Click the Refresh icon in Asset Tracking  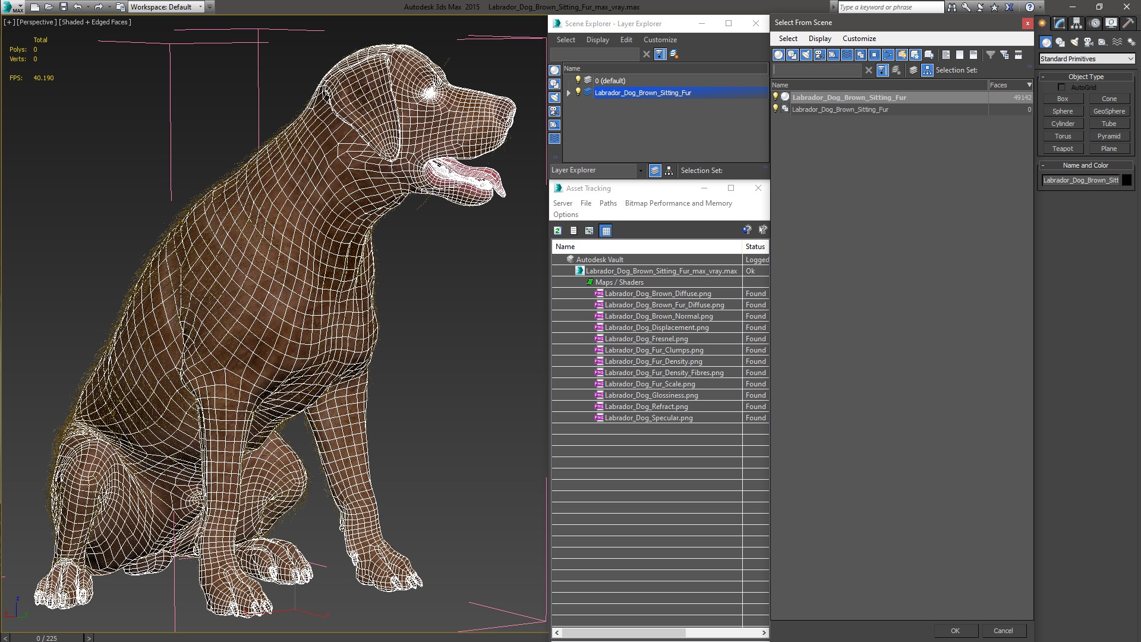(557, 231)
